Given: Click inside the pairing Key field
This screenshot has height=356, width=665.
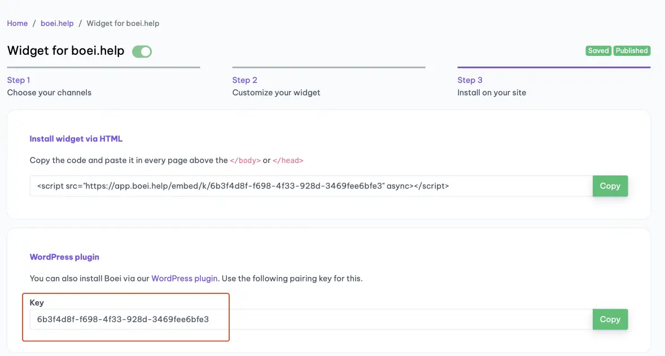Looking at the screenshot, I should click(x=310, y=319).
